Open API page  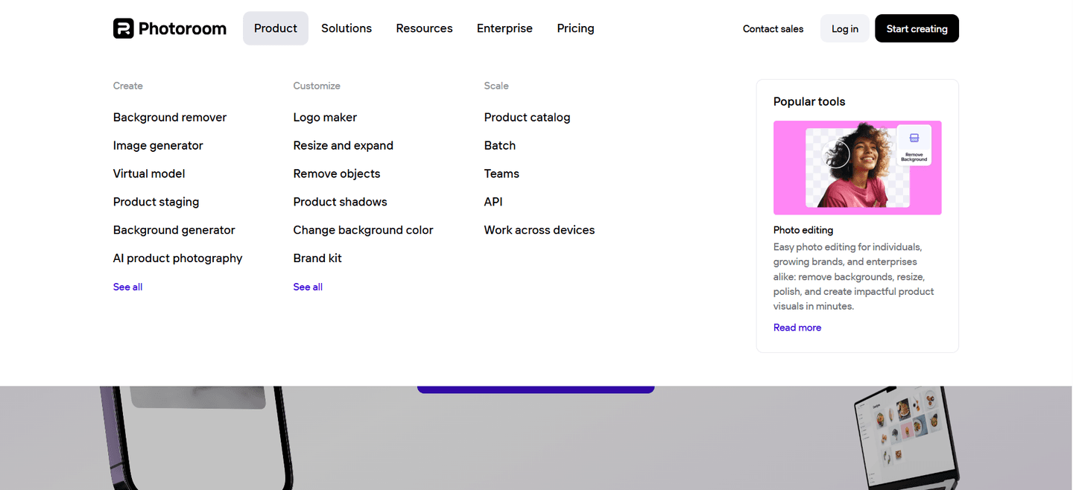coord(493,202)
